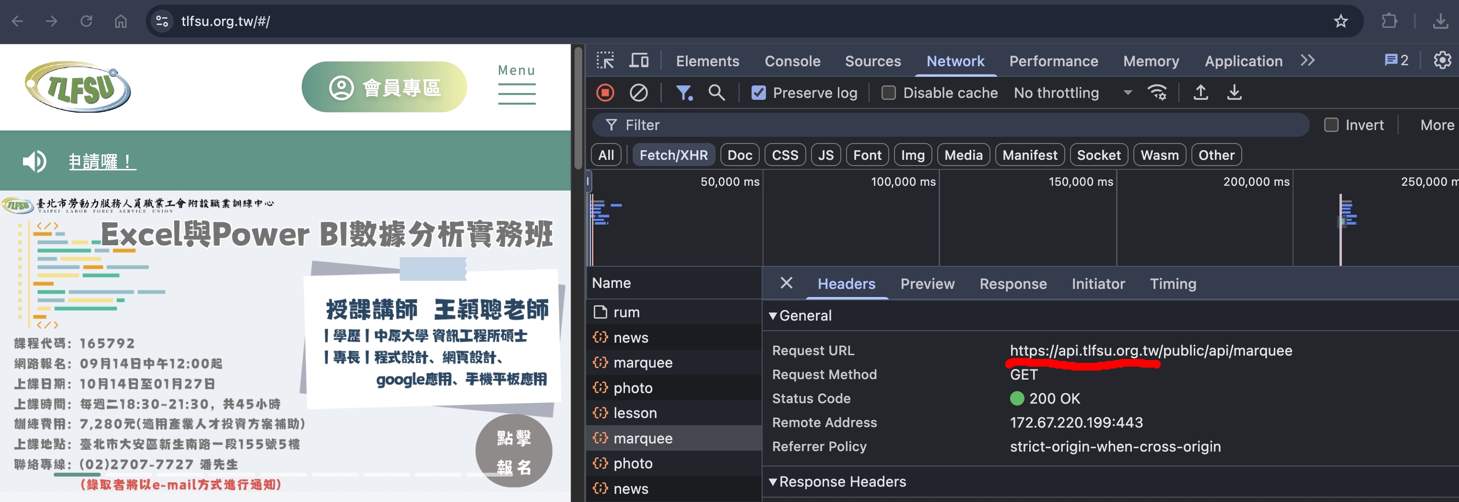Open DevTools settings gear
Viewport: 1459px width, 502px height.
pos(1442,60)
